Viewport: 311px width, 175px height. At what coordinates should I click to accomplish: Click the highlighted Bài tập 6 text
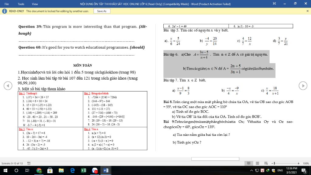219,64
